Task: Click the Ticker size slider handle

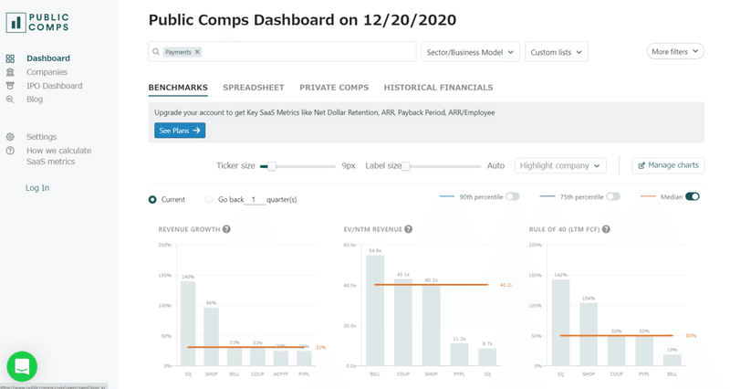Action: (271, 166)
